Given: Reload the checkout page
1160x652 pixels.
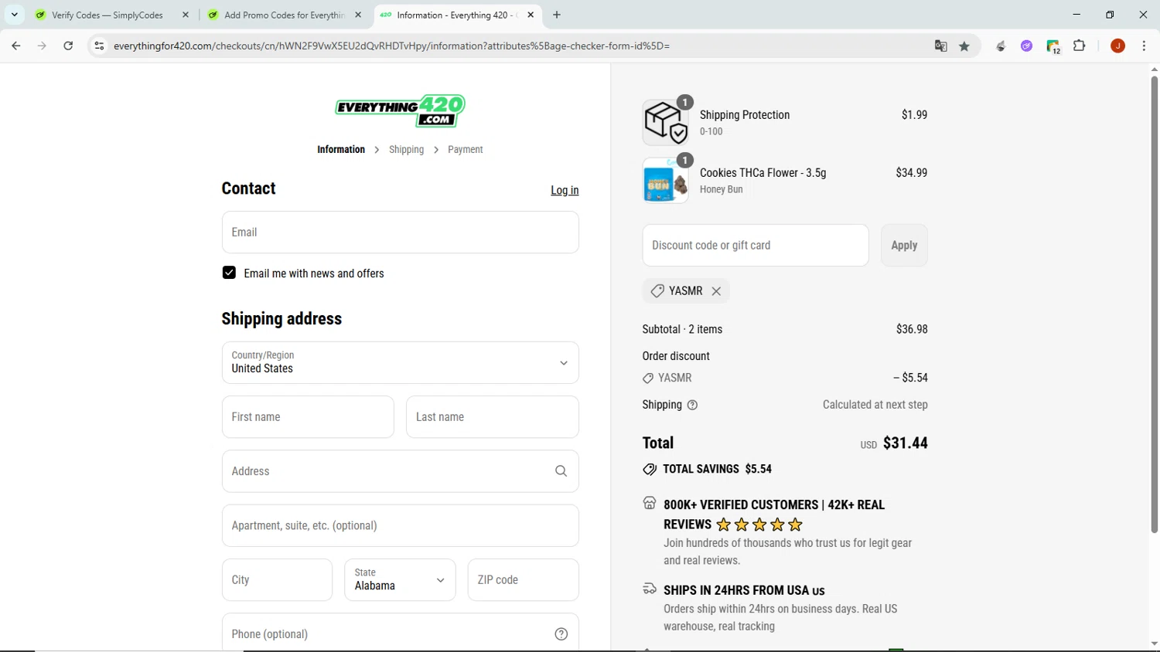Looking at the screenshot, I should pos(68,46).
